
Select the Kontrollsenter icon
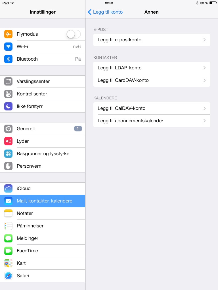8,94
